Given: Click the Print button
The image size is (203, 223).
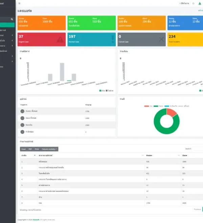Looking at the screenshot, I should [x=37, y=149].
